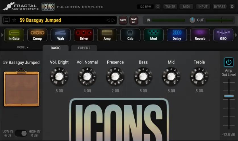Click the -12.0 dB level readout
The height and width of the screenshot is (141, 238).
click(228, 135)
